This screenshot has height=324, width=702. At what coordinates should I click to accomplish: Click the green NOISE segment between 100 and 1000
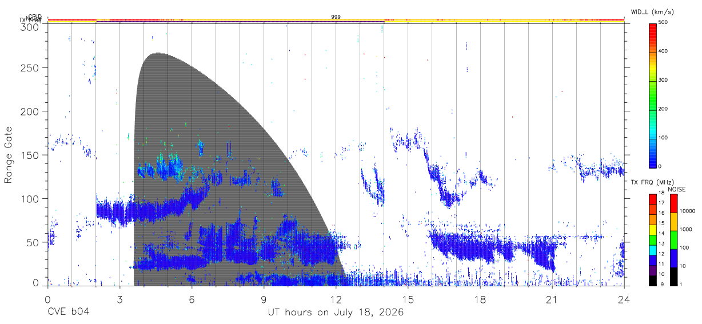pos(673,239)
